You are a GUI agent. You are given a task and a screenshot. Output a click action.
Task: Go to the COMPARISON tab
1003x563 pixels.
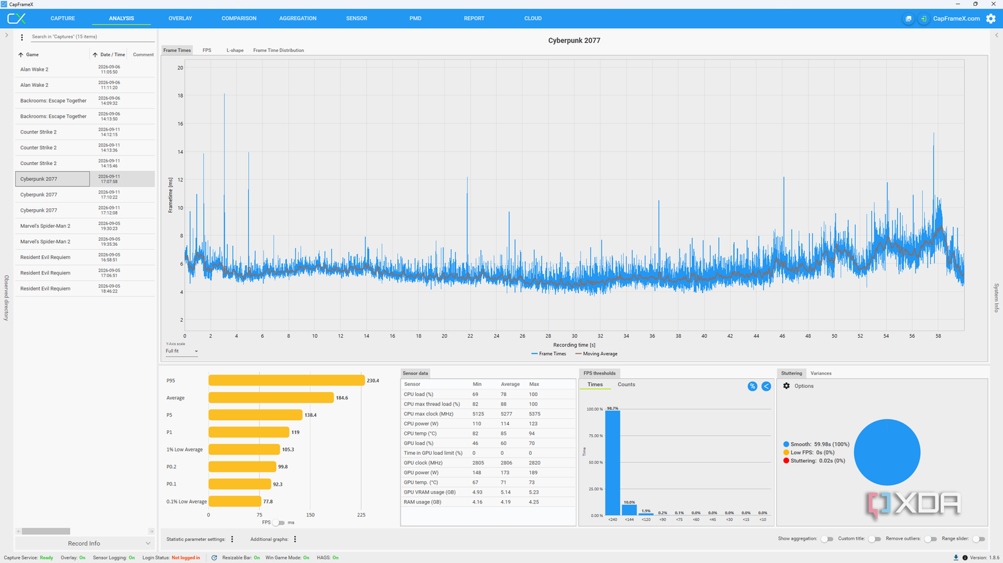point(239,19)
